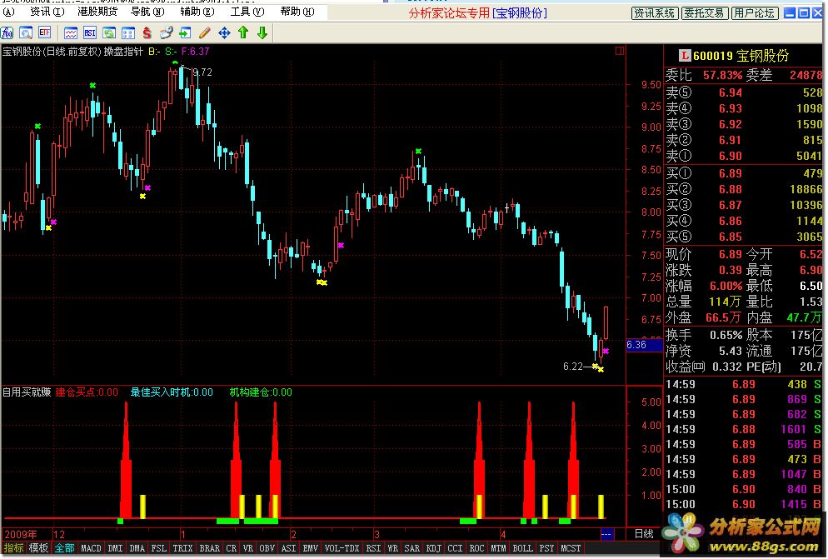Image resolution: width=828 pixels, height=559 pixels.
Task: Open the 港股期货 menu
Action: pyautogui.click(x=97, y=12)
